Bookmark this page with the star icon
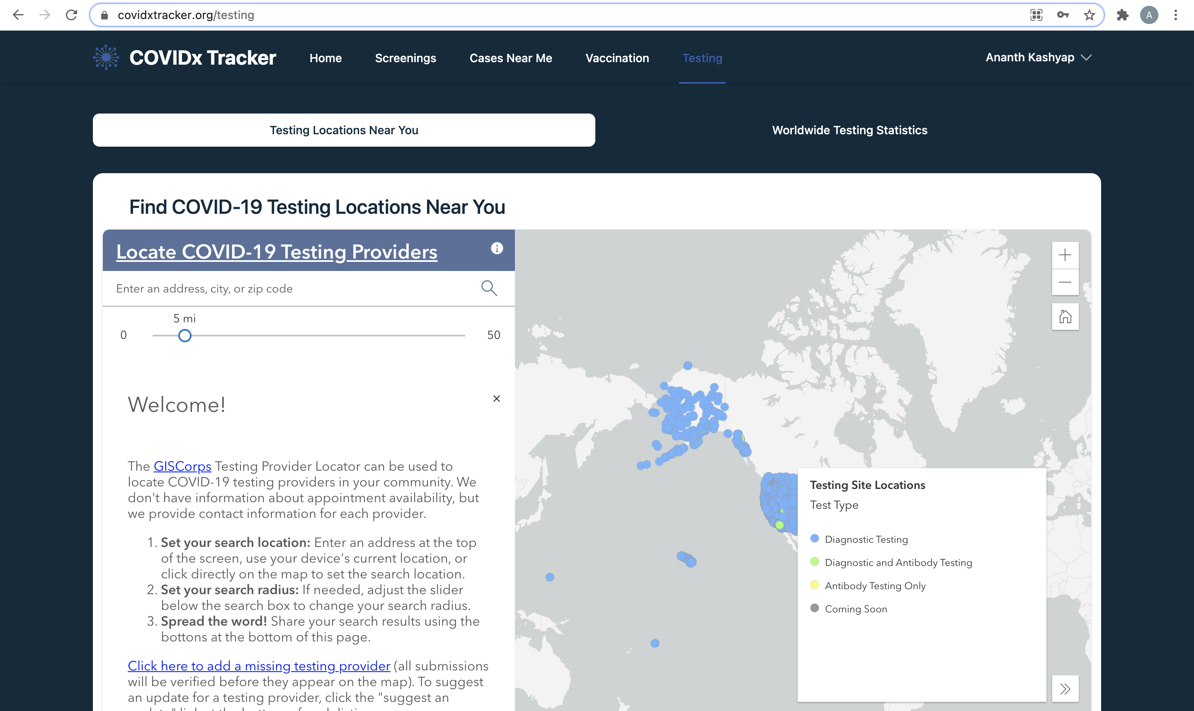This screenshot has width=1194, height=711. pos(1089,15)
